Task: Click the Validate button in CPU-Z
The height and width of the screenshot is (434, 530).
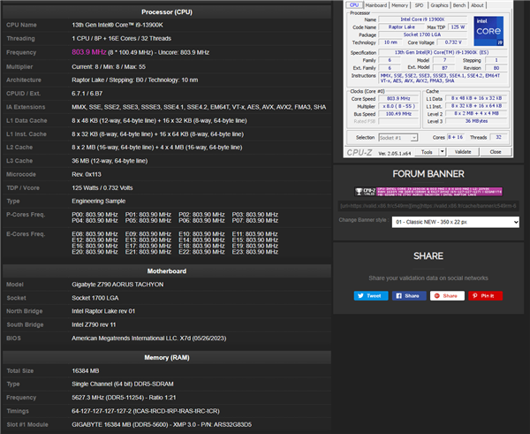Action: tap(463, 152)
